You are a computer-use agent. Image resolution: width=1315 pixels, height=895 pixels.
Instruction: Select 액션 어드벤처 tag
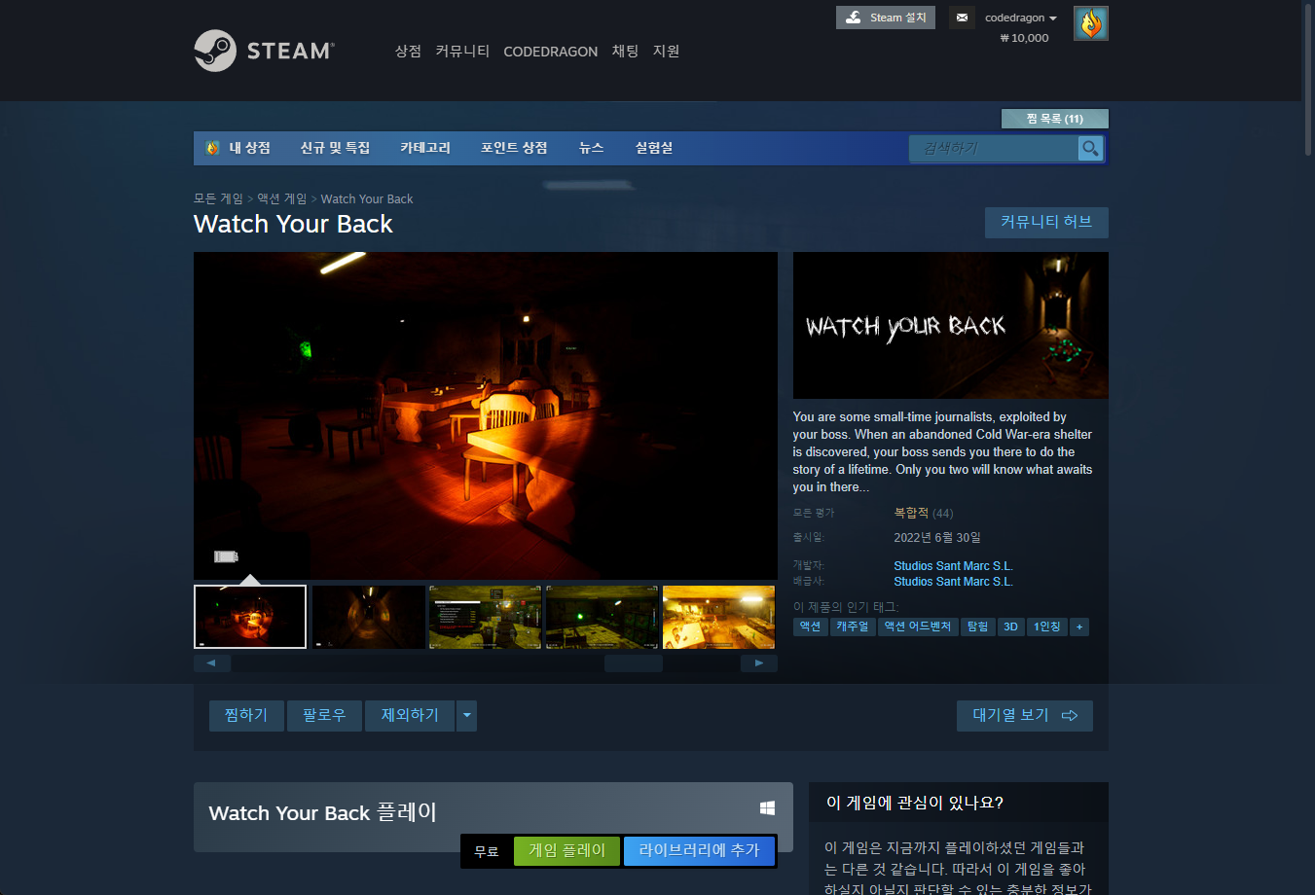[x=918, y=626]
